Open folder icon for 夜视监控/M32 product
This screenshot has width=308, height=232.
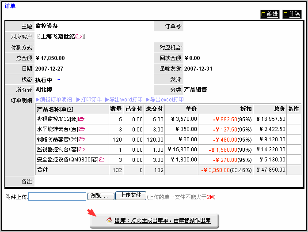click(81, 119)
